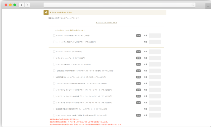Viewport: 211px width, 127px height.
Task: Check VASARA着物レンタル (子ども用) option
Action: tap(54, 77)
